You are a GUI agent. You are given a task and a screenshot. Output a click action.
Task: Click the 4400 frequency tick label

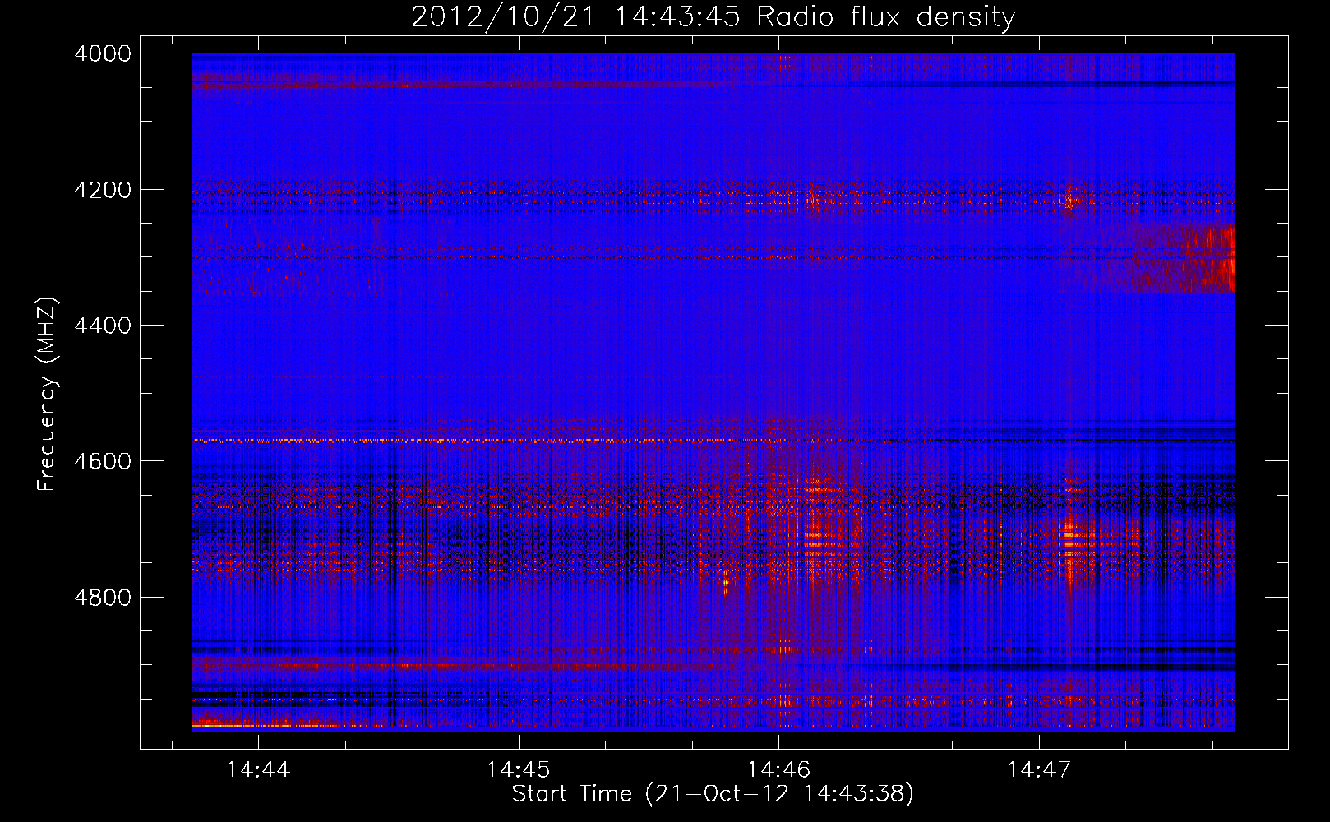click(102, 326)
